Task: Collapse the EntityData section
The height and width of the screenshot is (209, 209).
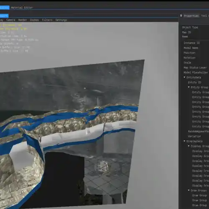Action: [184, 77]
